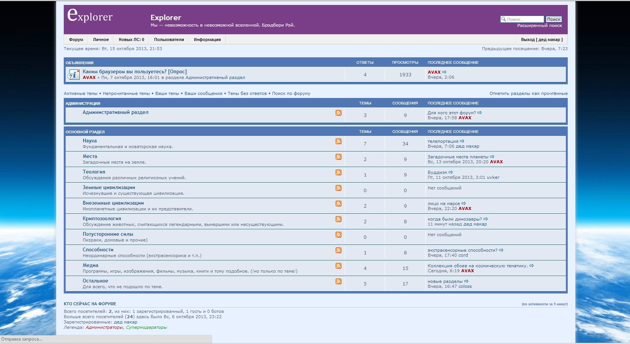The width and height of the screenshot is (630, 344).
Task: Click the explorer site logo
Action: point(90,16)
